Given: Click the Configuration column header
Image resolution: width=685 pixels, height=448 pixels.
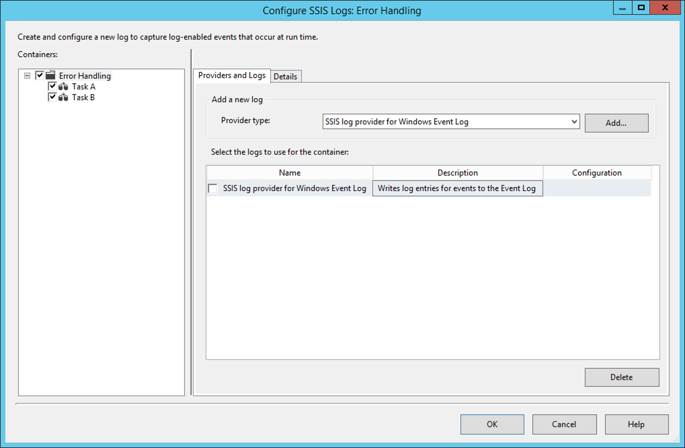Looking at the screenshot, I should pyautogui.click(x=597, y=173).
